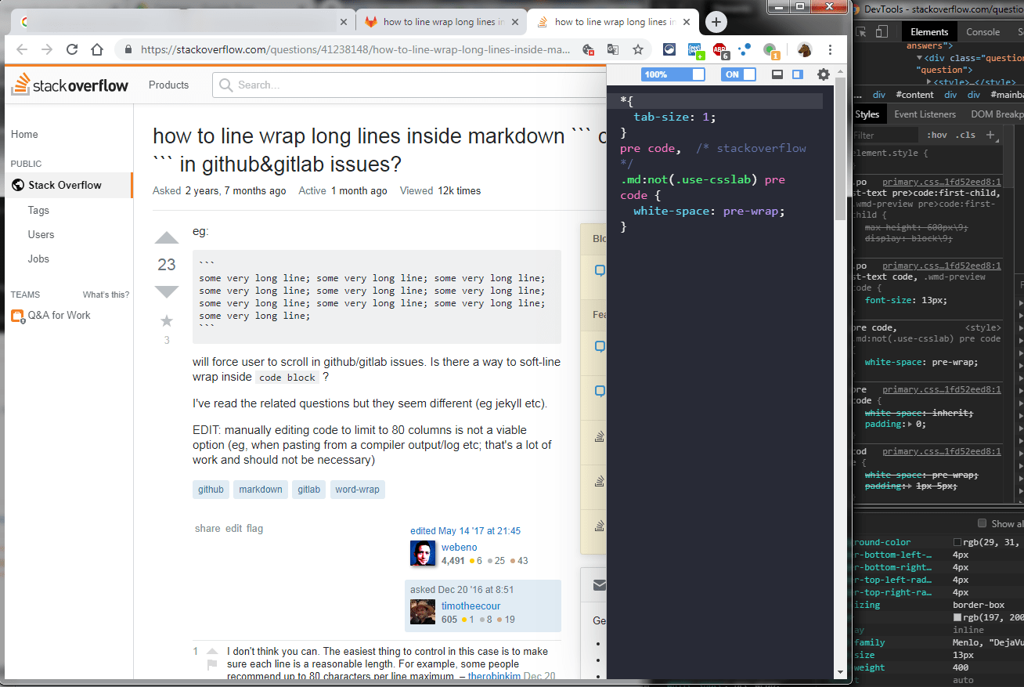
Task: Click the share link under the question
Action: pyautogui.click(x=207, y=529)
